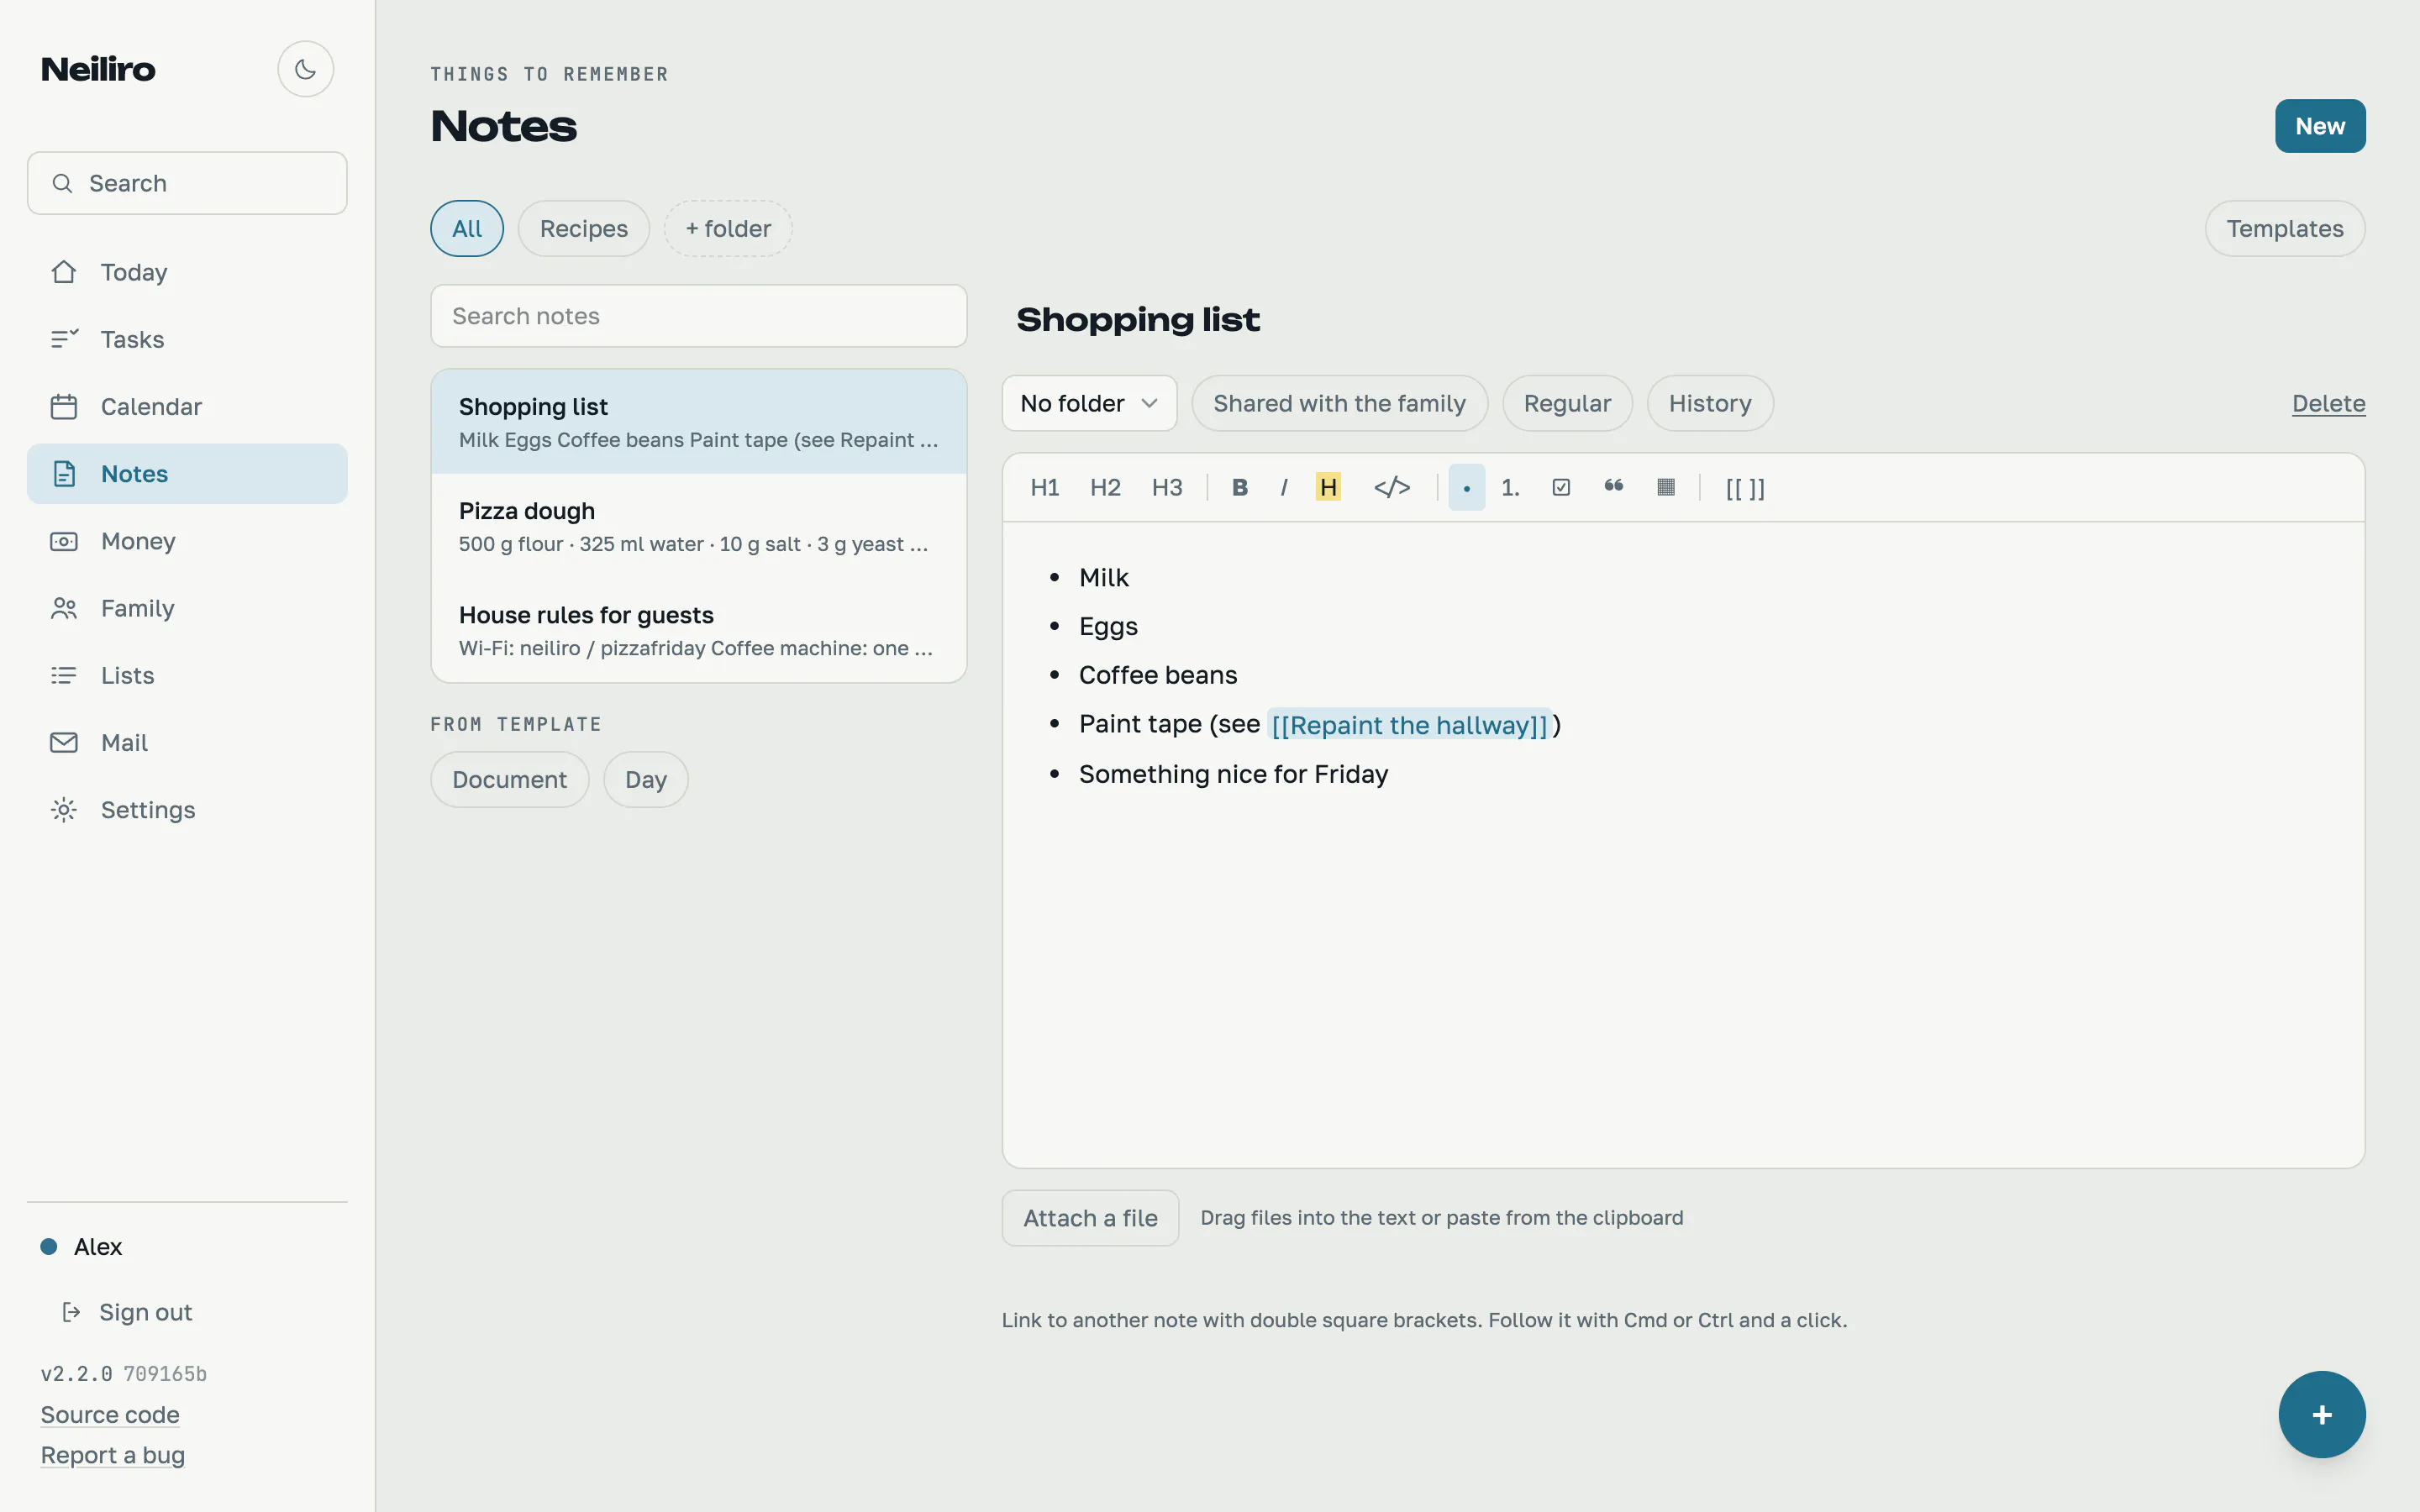This screenshot has height=1512, width=2420.
Task: Toggle yellow highlight formatting
Action: [x=1328, y=487]
